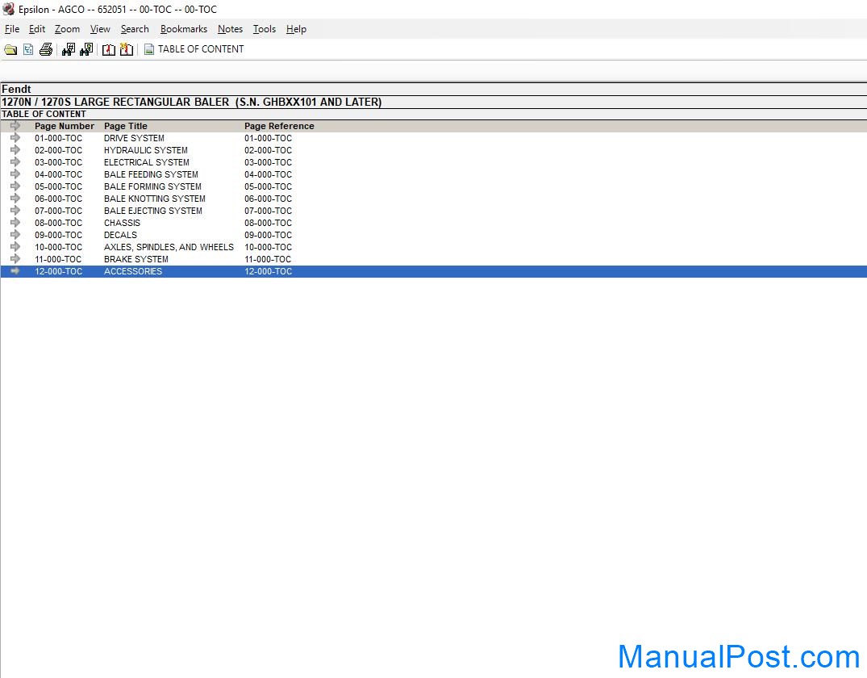Click the Page Title column header

click(x=126, y=126)
